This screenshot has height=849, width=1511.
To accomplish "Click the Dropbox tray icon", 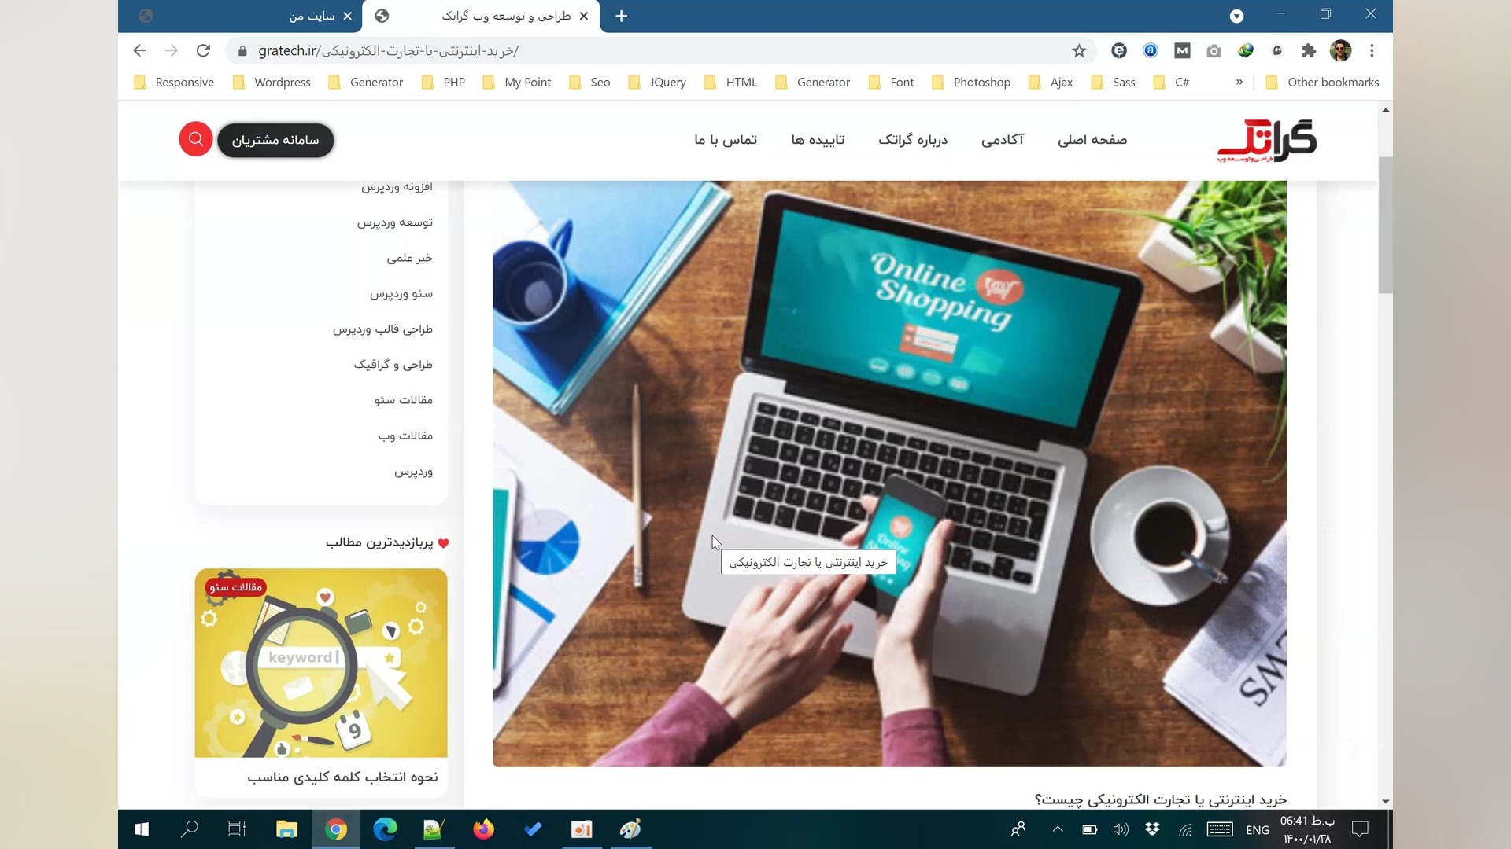I will point(1153,829).
